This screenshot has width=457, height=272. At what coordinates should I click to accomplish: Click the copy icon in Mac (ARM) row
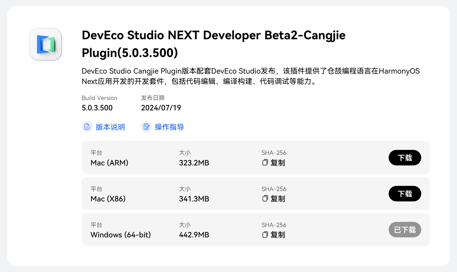[x=265, y=162]
